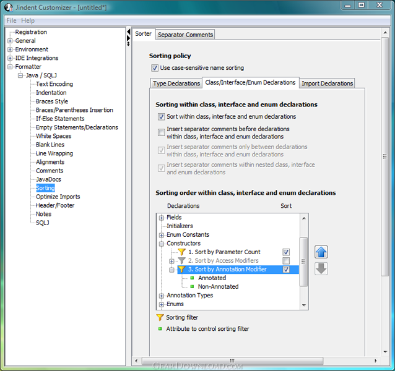This screenshot has height=371, width=395.
Task: Open the Header/Footer settings
Action: click(x=55, y=205)
